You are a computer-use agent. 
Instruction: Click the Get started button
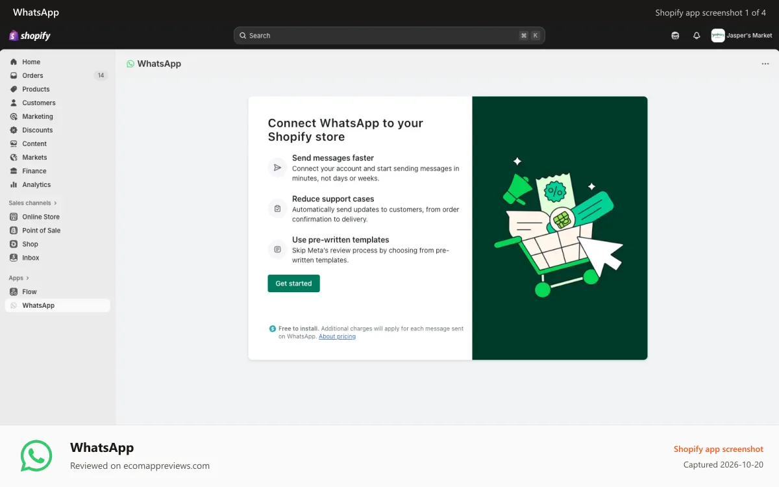pos(293,283)
